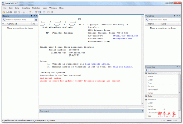
Task: Click the Value label row in Properties
Action: point(162,90)
